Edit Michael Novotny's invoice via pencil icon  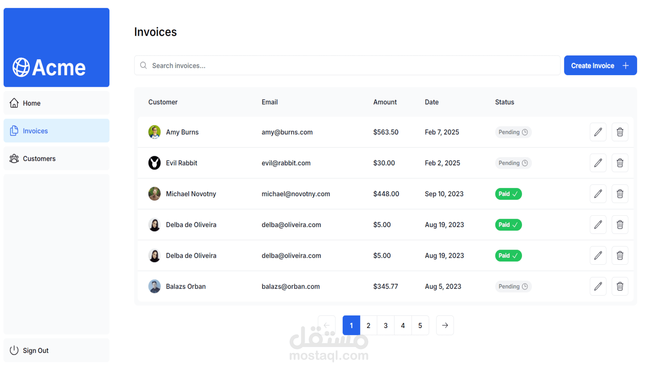click(x=598, y=194)
